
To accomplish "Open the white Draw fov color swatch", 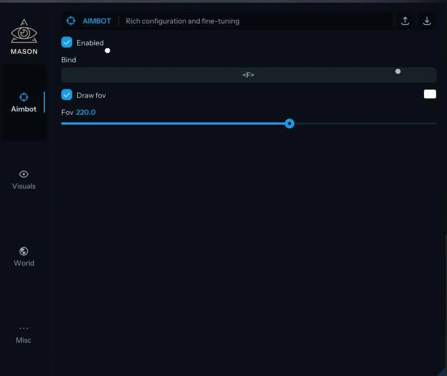I will [x=429, y=94].
